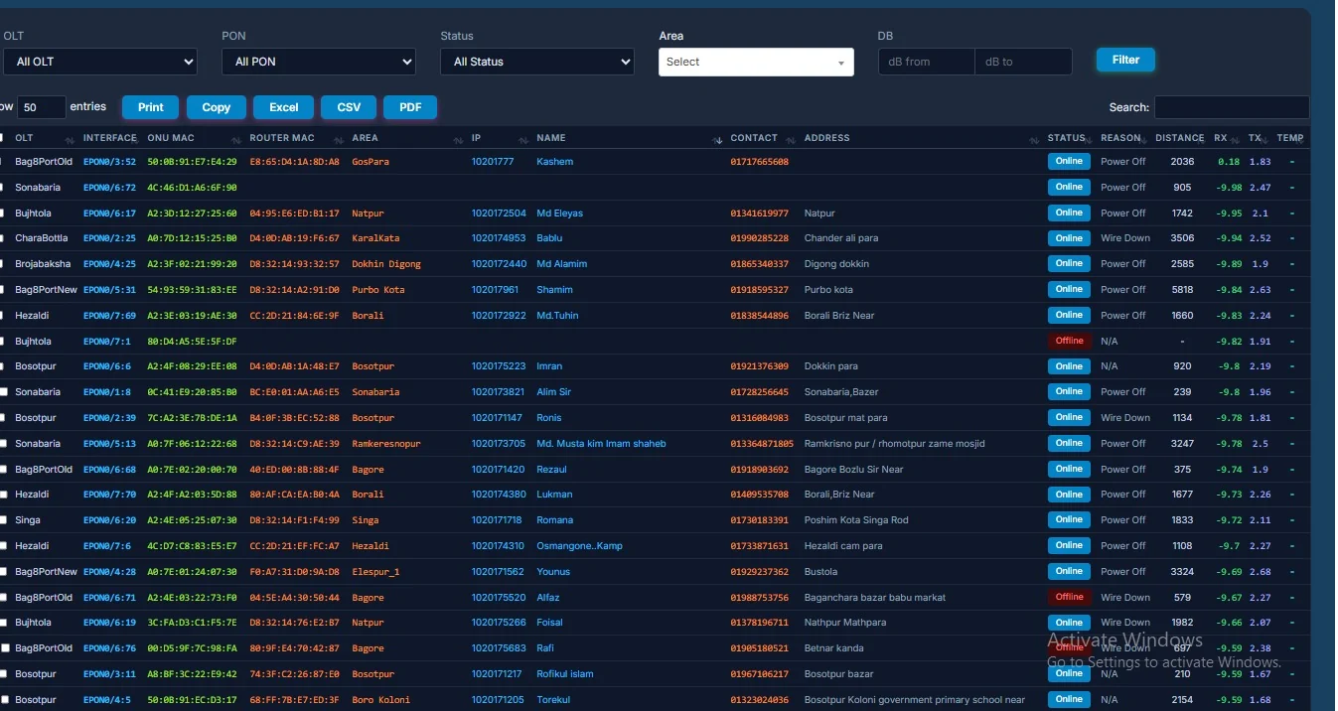Select the Singa EPON0/6:20 row checkbox
This screenshot has width=1338, height=711.
(x=3, y=520)
